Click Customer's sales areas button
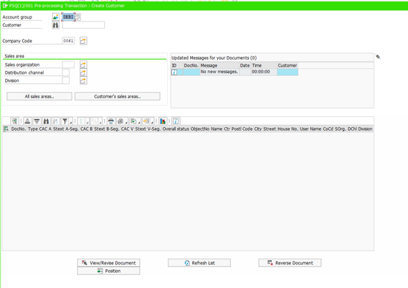408x288 pixels. (118, 96)
